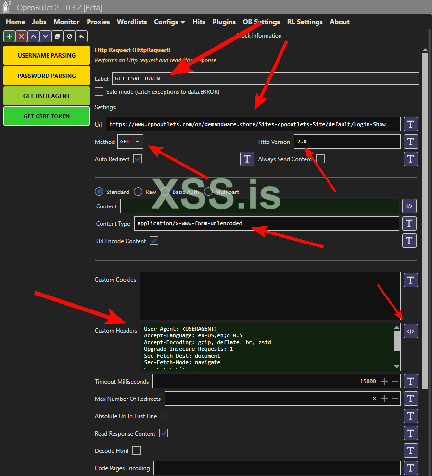Image resolution: width=432 pixels, height=476 pixels.
Task: Decrease Timeout Milliseconds with minus stepper
Action: click(x=394, y=381)
